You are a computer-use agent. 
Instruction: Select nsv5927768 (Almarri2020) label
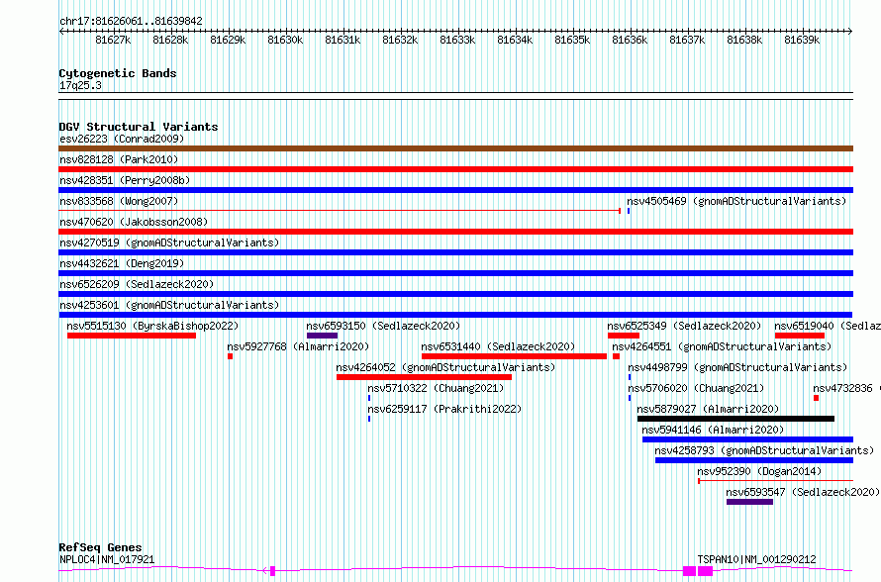[x=298, y=346]
